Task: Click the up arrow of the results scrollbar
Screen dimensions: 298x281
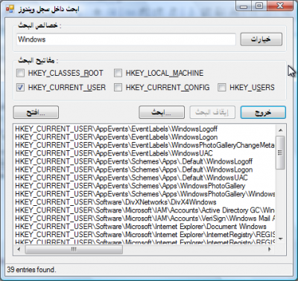Action: [x=281, y=130]
